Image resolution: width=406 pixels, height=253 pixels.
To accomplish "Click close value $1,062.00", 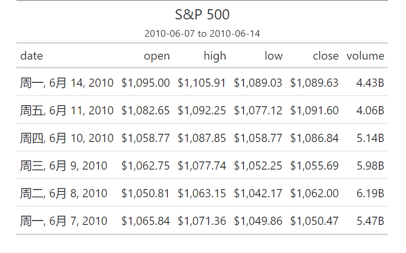I will click(x=314, y=193).
